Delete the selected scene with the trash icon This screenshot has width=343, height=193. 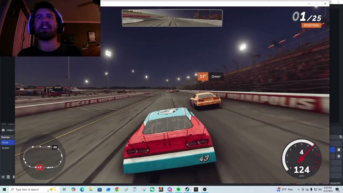(8, 177)
